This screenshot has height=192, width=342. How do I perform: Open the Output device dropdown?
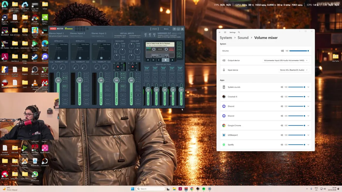point(286,60)
